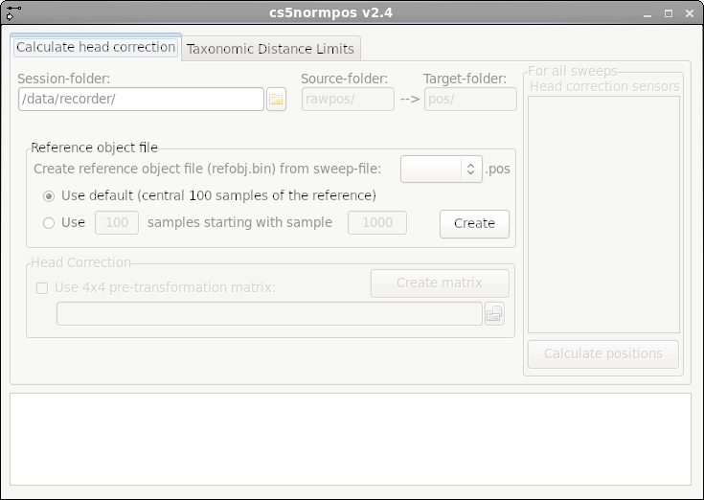Click the Create matrix button

click(x=440, y=283)
